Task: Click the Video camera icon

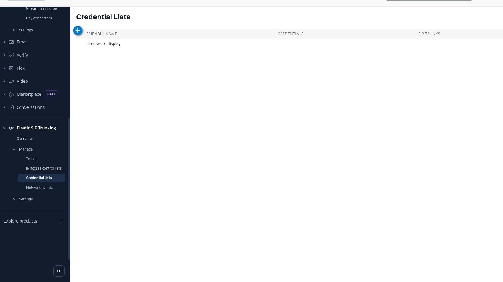Action: tap(11, 81)
